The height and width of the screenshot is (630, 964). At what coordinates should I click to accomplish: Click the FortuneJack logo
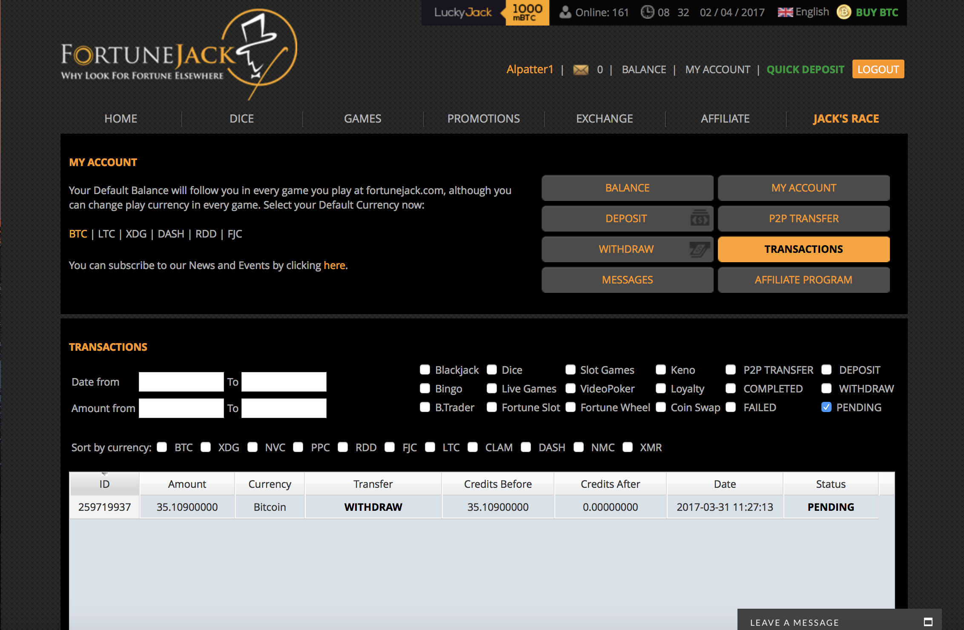[x=179, y=54]
